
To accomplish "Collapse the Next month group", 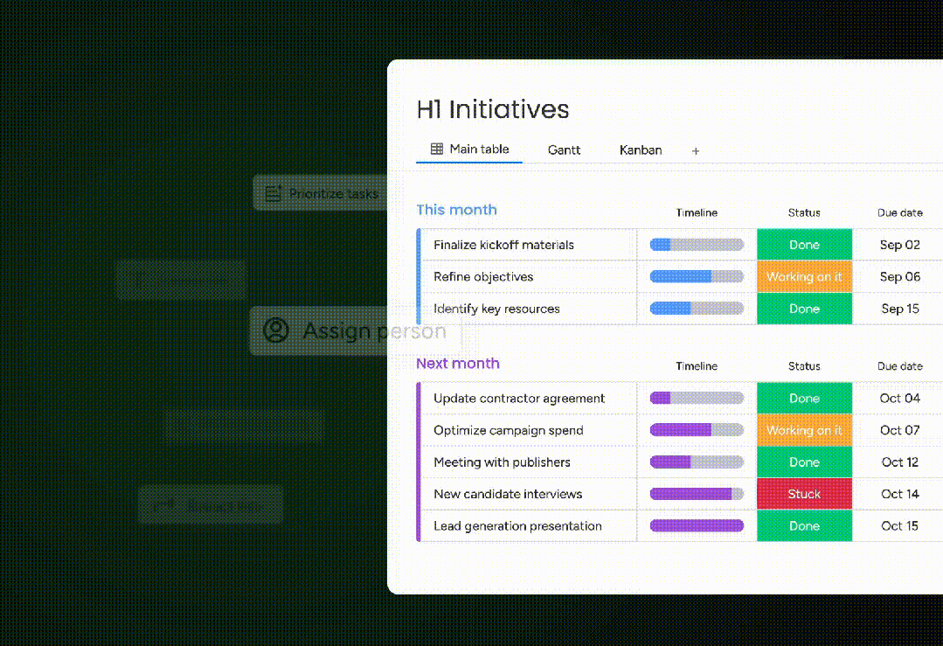I will pyautogui.click(x=458, y=364).
